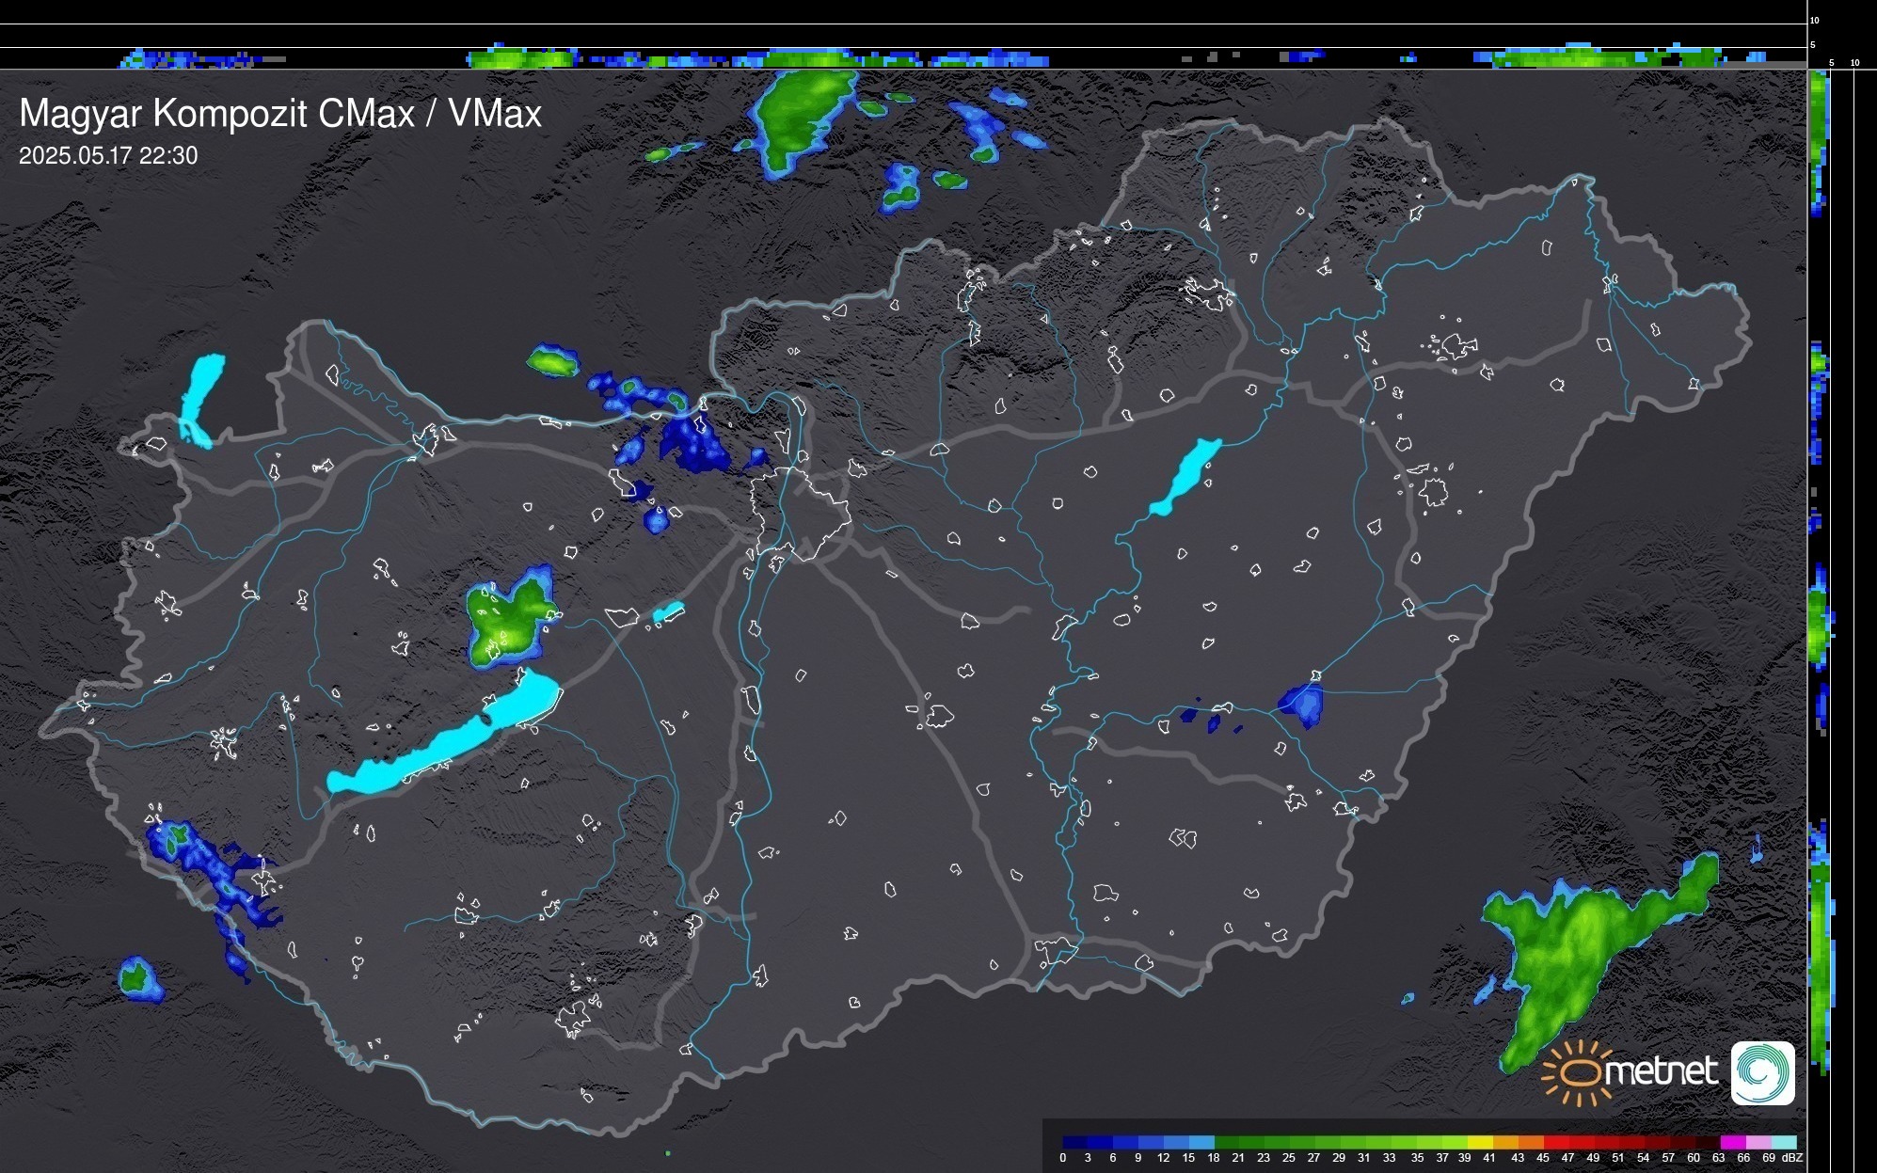Screen dimensions: 1877x1173
Task: Select the light cyan swatch at legend's end
Action: pyautogui.click(x=1783, y=1143)
